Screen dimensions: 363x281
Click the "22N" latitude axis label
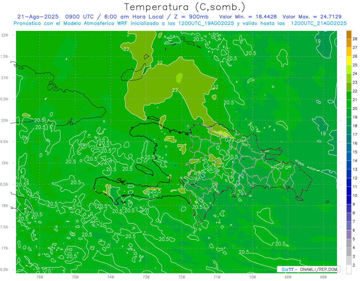click(x=5, y=35)
